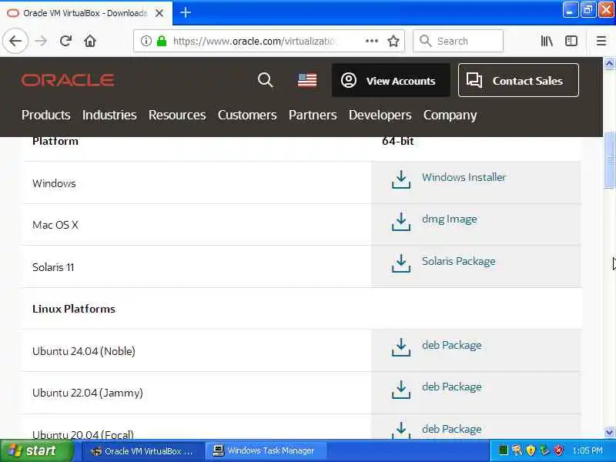Click the Solaris 11 platform label
This screenshot has height=462, width=616.
click(x=53, y=267)
